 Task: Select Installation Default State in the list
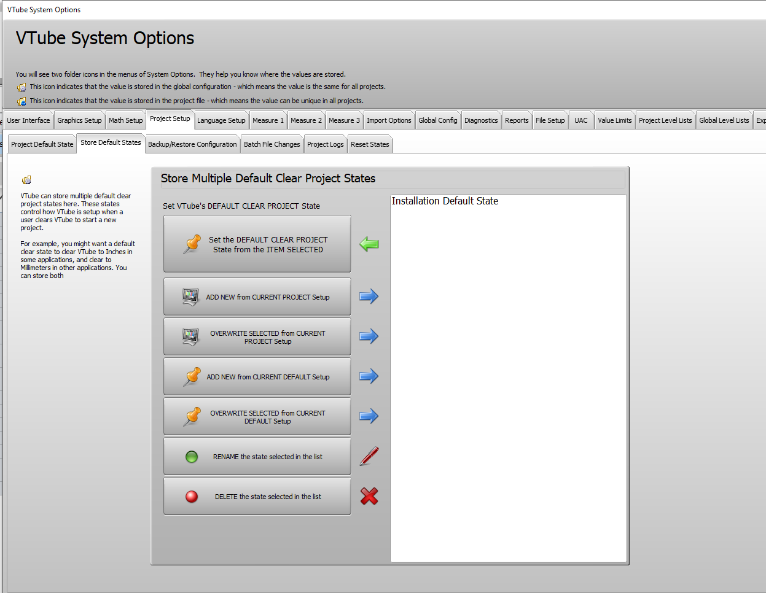[x=445, y=201]
